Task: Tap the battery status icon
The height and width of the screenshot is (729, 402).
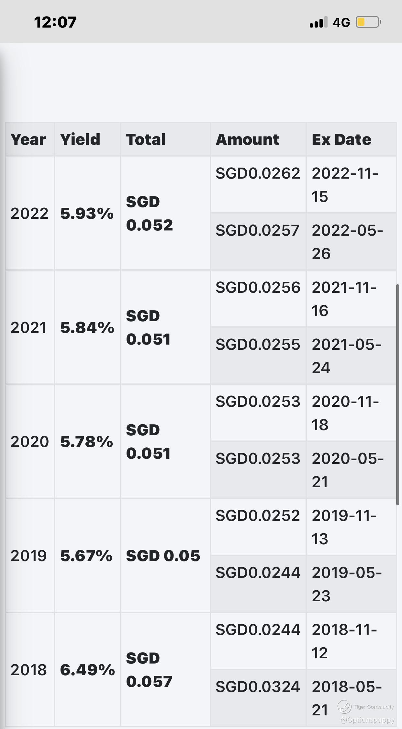Action: [x=368, y=22]
